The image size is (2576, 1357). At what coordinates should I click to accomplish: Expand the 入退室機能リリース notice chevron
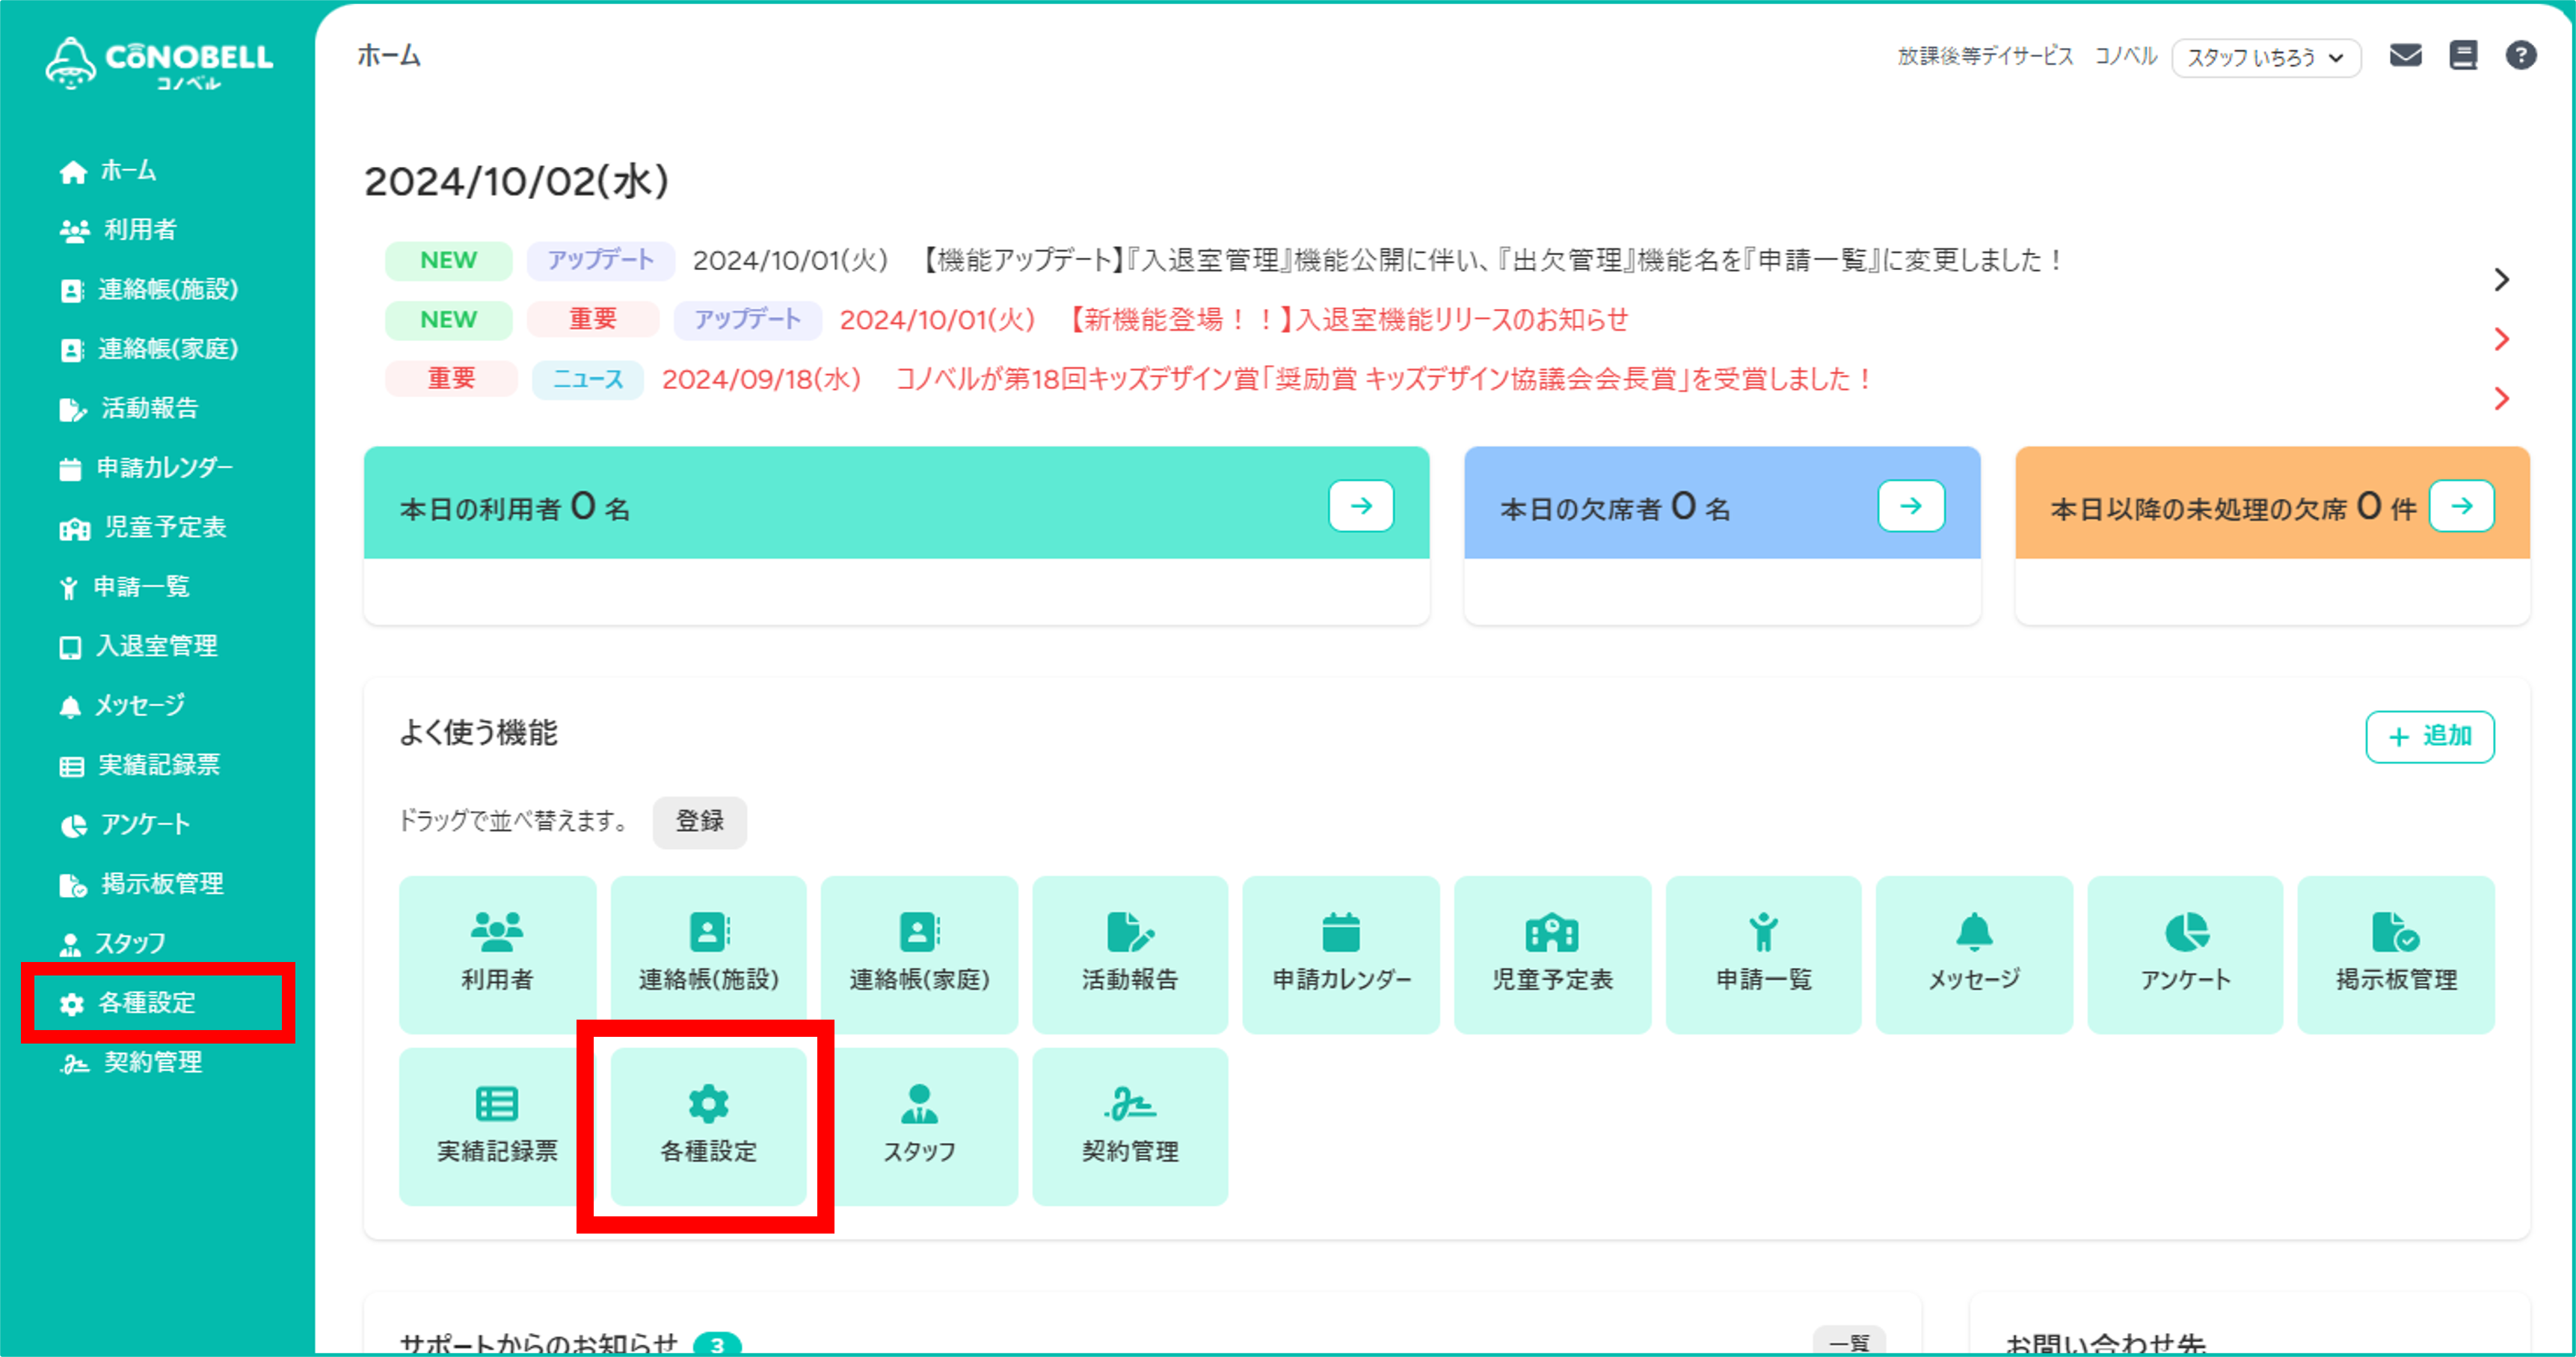pyautogui.click(x=2501, y=340)
